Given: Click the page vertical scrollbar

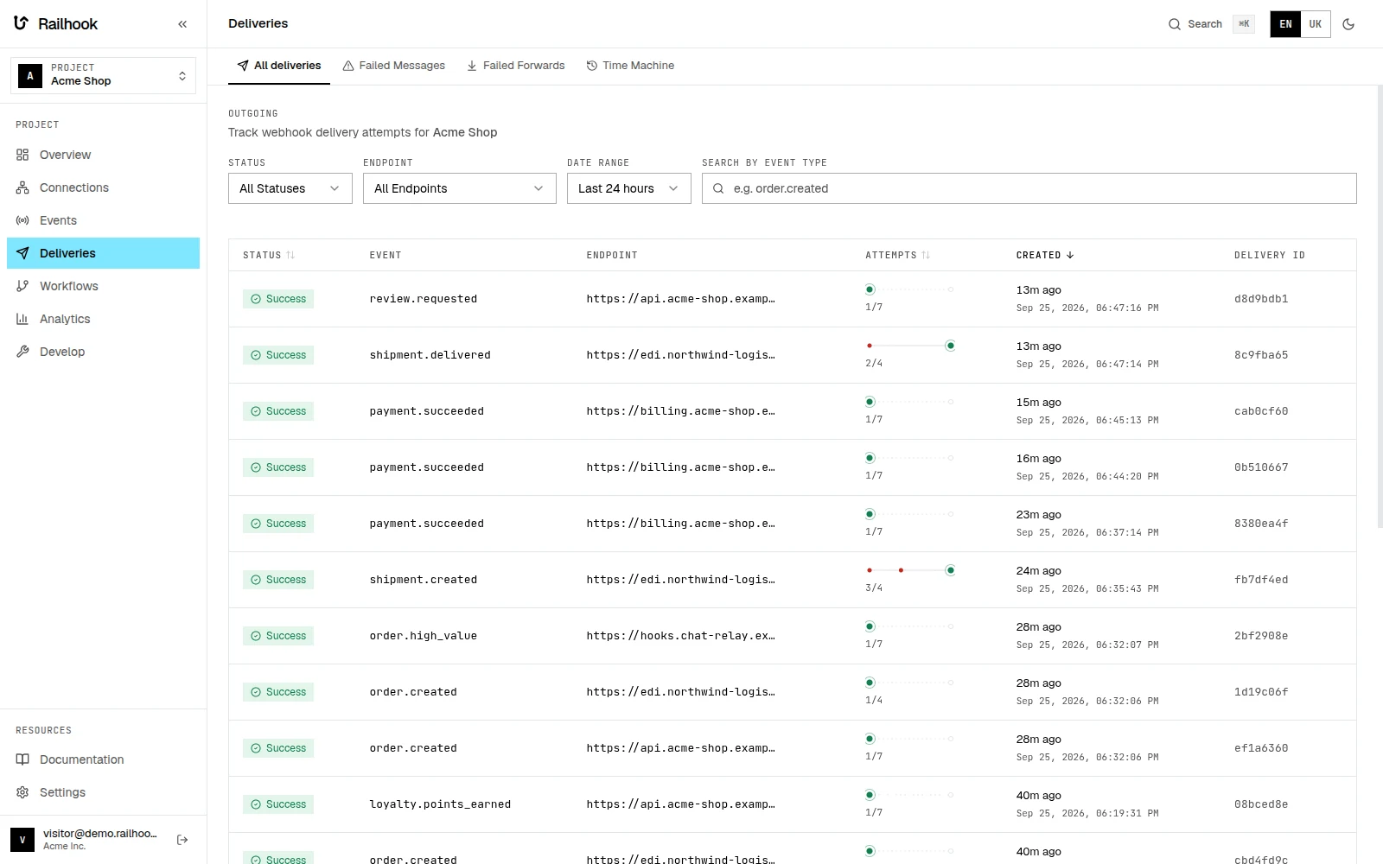Looking at the screenshot, I should 1380,307.
